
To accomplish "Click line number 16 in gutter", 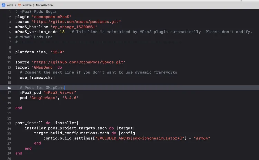I will (x=9, y=88).
